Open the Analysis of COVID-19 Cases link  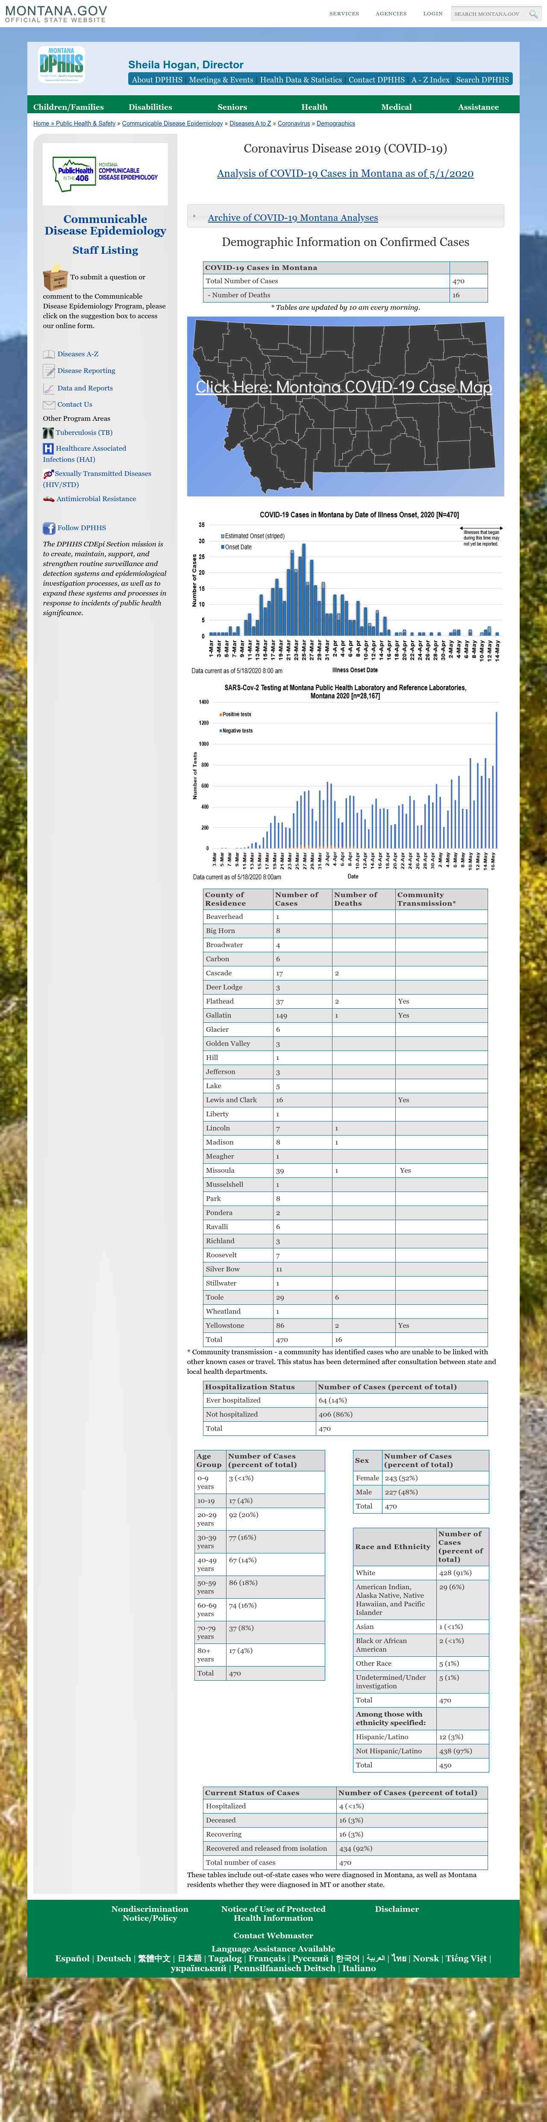(x=345, y=174)
